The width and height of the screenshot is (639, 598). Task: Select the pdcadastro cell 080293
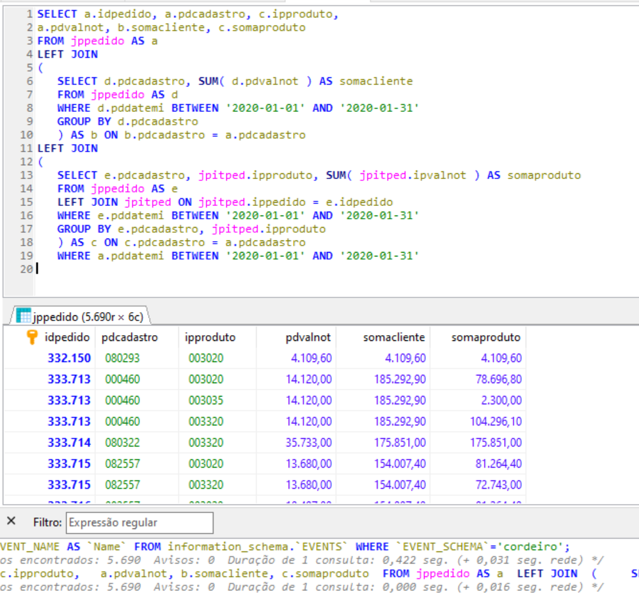coord(122,358)
